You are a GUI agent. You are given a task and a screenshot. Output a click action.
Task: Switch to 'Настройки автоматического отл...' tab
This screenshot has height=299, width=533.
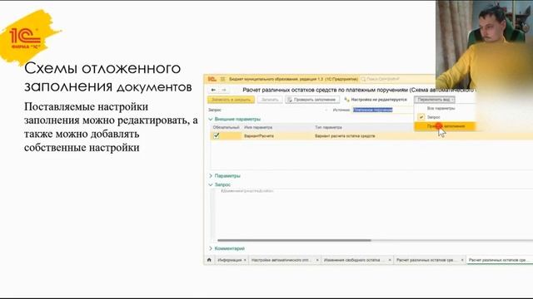(281, 260)
